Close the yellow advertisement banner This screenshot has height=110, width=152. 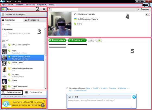click(x=45, y=101)
